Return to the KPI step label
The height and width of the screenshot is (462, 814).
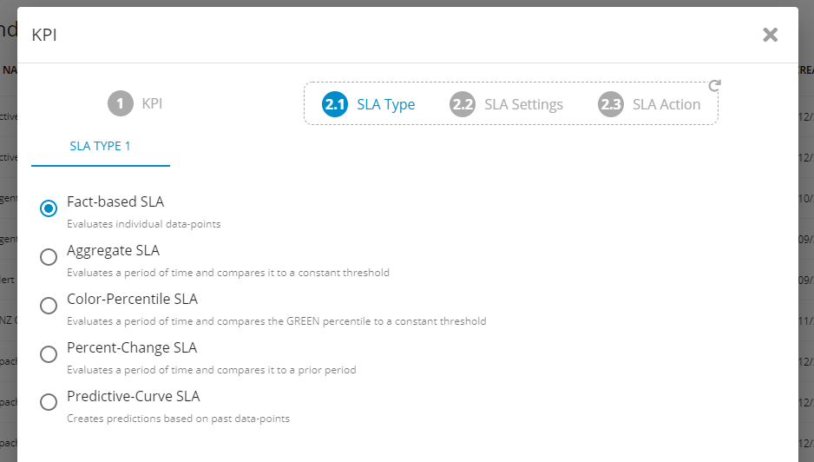(x=152, y=104)
